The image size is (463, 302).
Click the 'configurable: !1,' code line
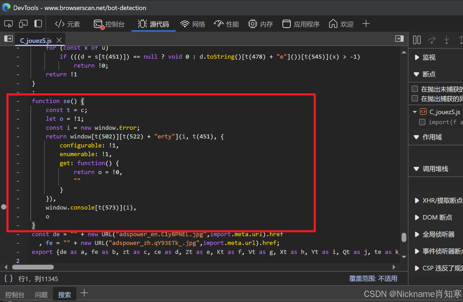coord(89,146)
